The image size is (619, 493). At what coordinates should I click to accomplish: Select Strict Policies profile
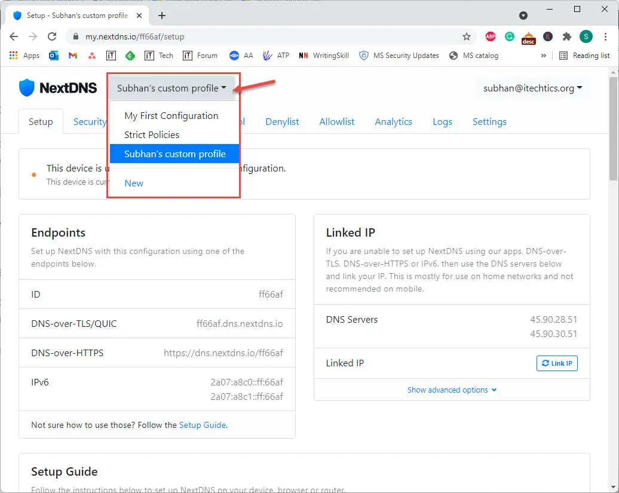(x=174, y=134)
